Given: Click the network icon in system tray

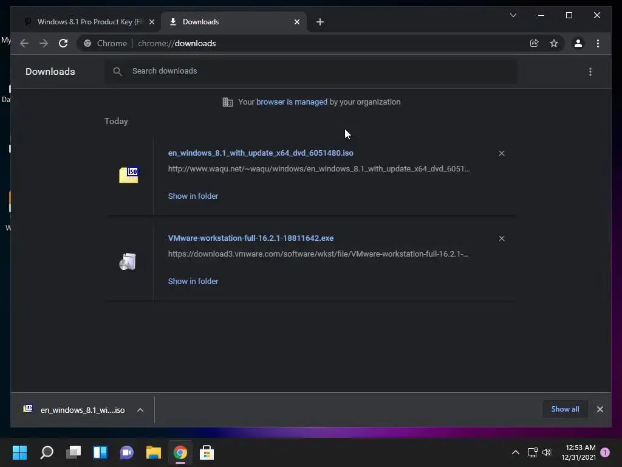Looking at the screenshot, I should (x=532, y=452).
